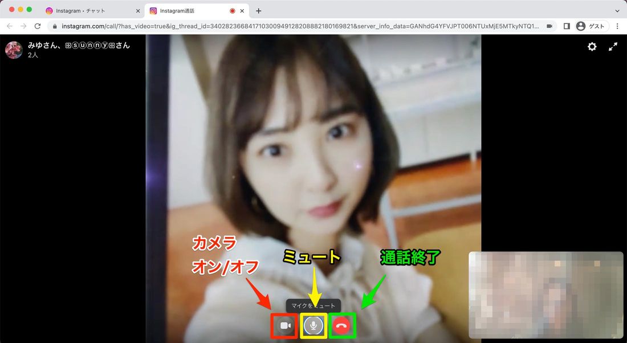Open Chrome three-dot menu
The height and width of the screenshot is (343, 627).
[x=617, y=26]
